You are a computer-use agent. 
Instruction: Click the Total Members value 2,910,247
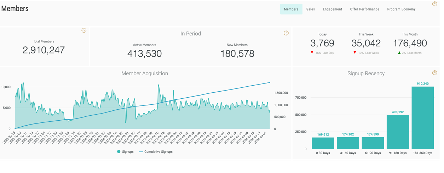click(x=44, y=50)
